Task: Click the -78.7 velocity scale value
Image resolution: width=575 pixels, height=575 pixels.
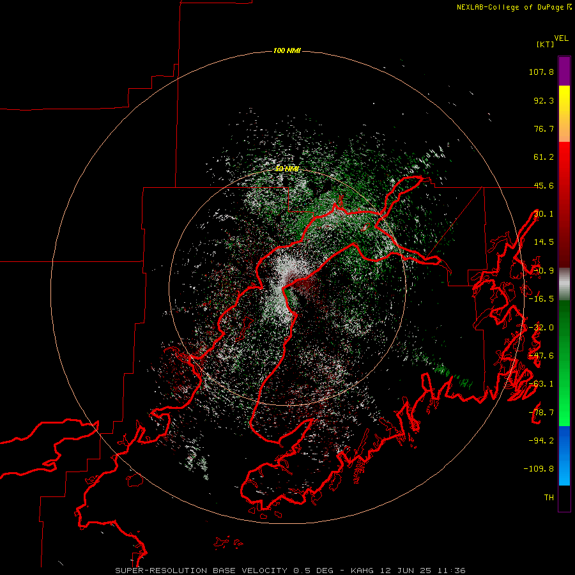Action: click(541, 413)
